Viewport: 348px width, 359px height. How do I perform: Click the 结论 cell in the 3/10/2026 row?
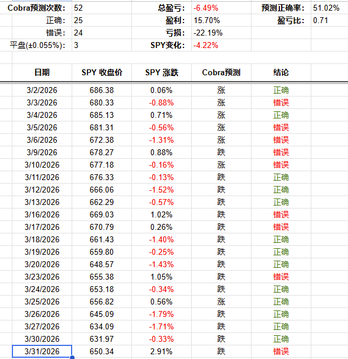coord(281,165)
